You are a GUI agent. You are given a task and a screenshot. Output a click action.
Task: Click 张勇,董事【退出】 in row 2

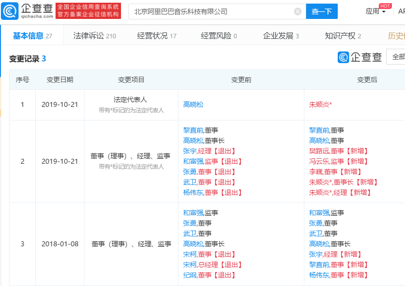pos(209,172)
